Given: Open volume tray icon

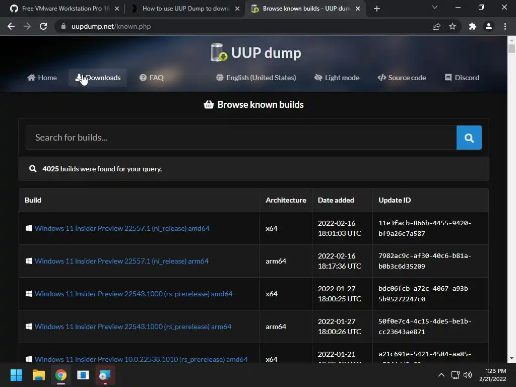Looking at the screenshot, I should [x=467, y=375].
